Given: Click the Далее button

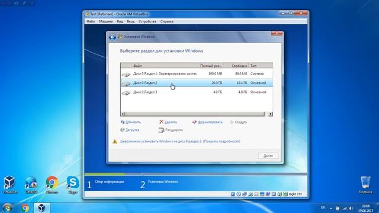Looking at the screenshot, I should coord(268,156).
